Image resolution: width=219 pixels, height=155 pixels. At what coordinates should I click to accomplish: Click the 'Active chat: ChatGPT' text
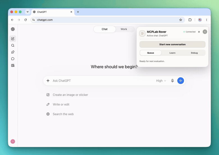(x=157, y=36)
